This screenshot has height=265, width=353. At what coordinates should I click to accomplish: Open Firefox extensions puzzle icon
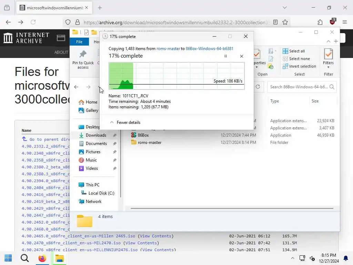click(320, 22)
